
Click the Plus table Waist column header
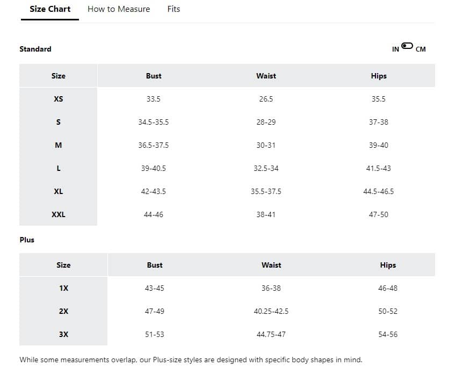pyautogui.click(x=271, y=265)
